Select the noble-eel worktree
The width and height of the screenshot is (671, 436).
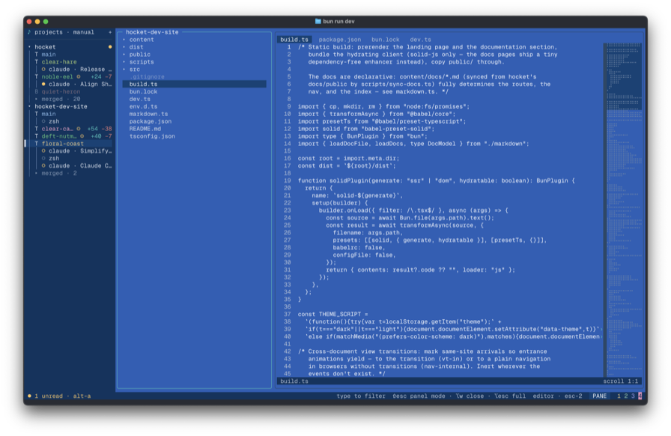58,76
